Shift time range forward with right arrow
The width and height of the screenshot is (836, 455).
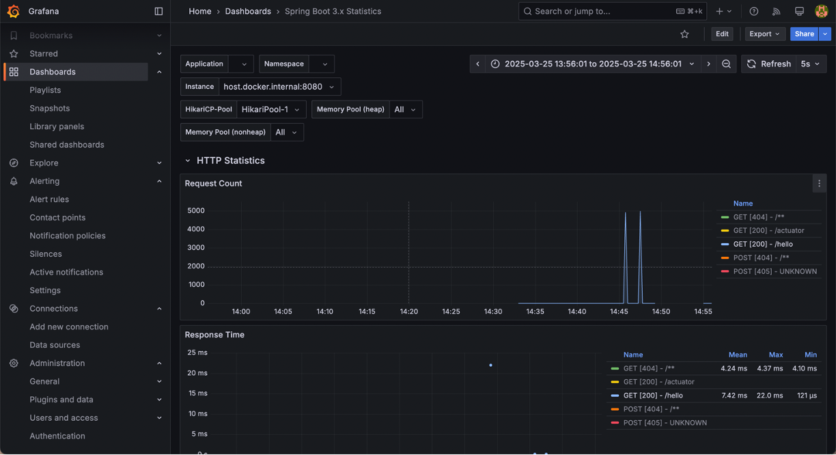708,64
